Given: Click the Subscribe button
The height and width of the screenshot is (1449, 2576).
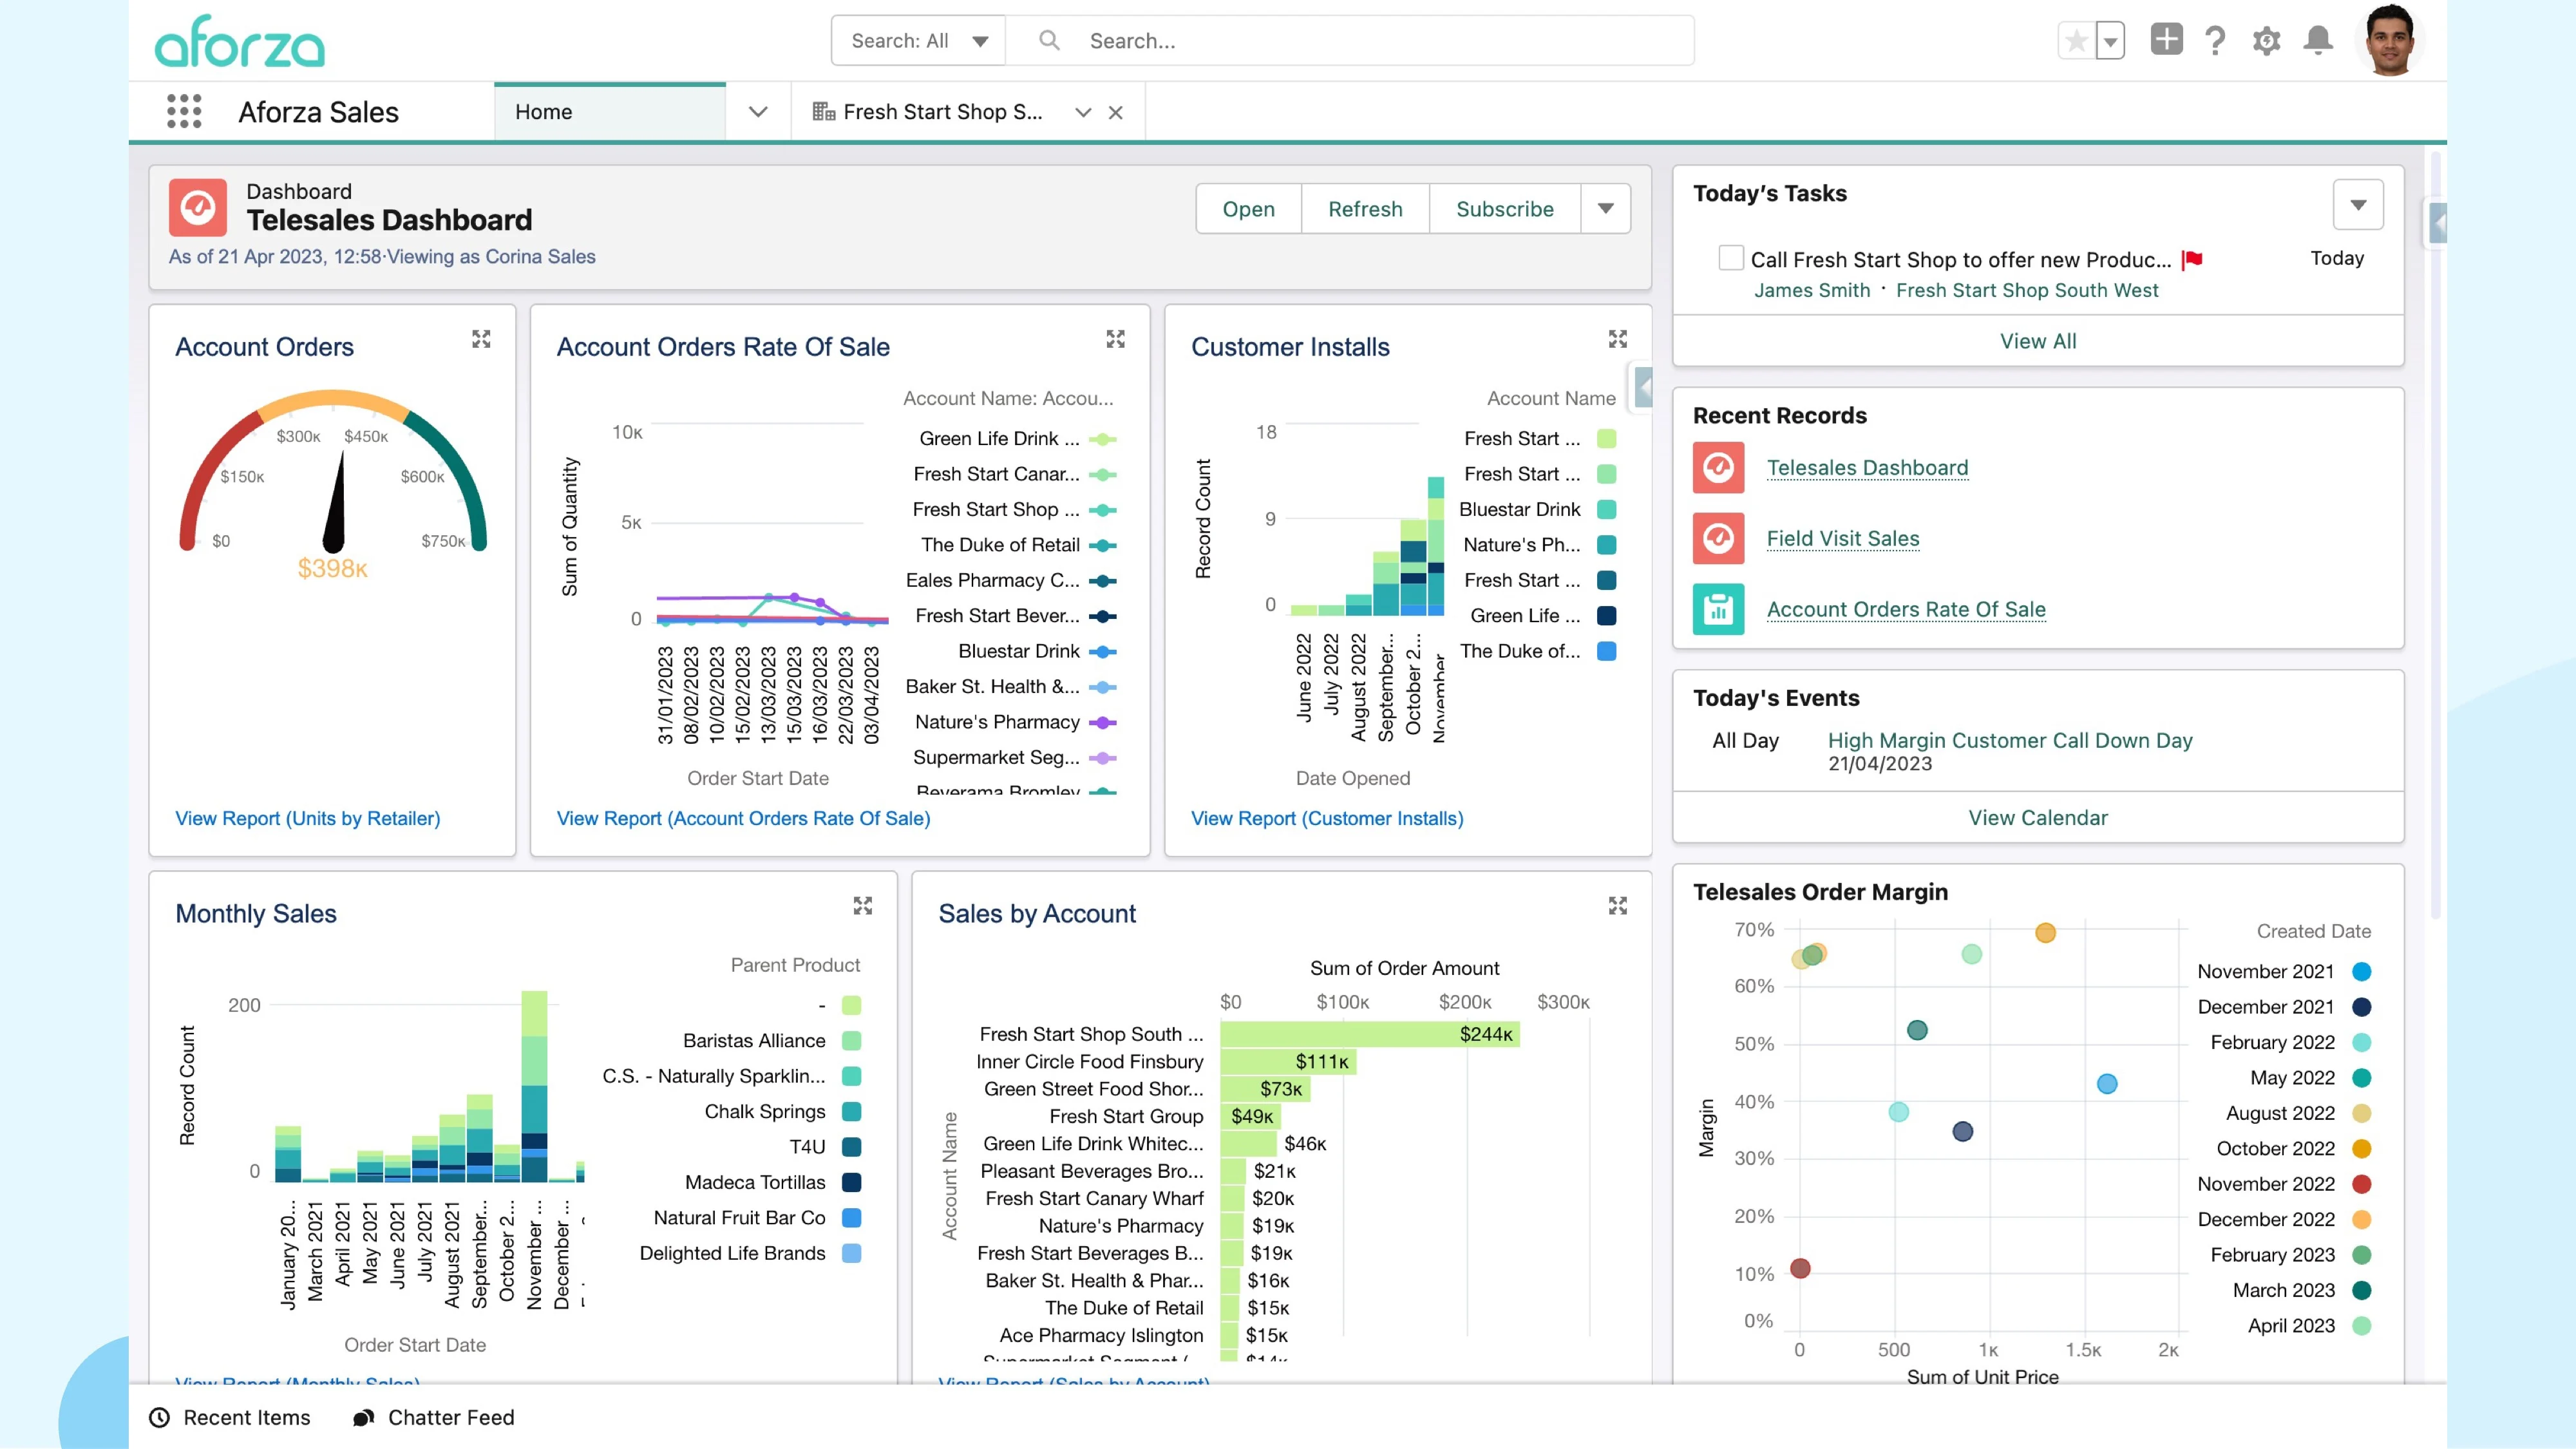Looking at the screenshot, I should pos(1504,209).
